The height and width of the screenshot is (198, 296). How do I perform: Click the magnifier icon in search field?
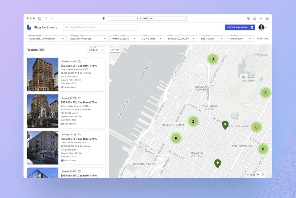click(67, 27)
